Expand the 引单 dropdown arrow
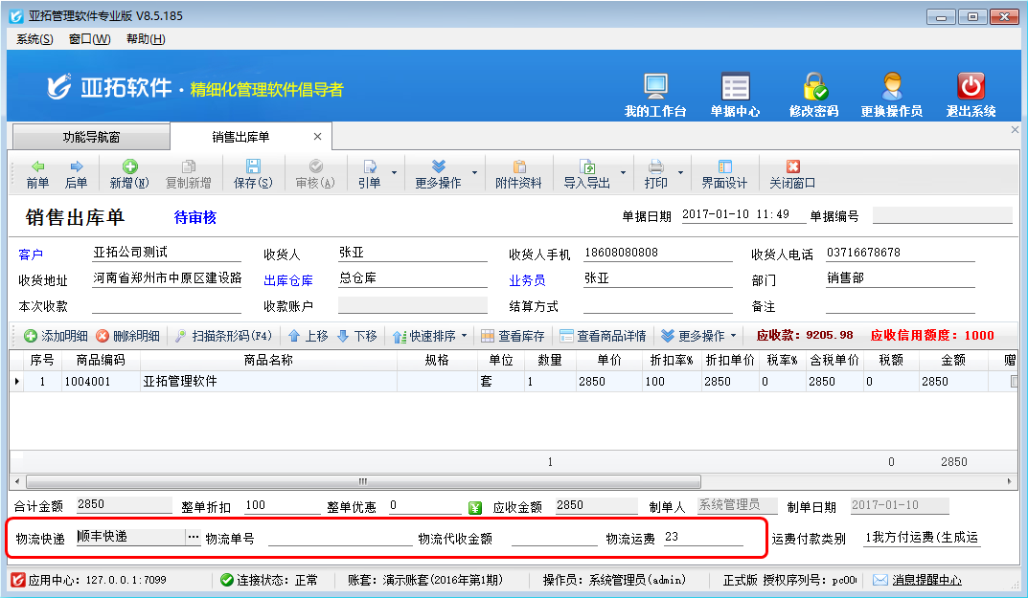This screenshot has height=598, width=1028. [394, 174]
